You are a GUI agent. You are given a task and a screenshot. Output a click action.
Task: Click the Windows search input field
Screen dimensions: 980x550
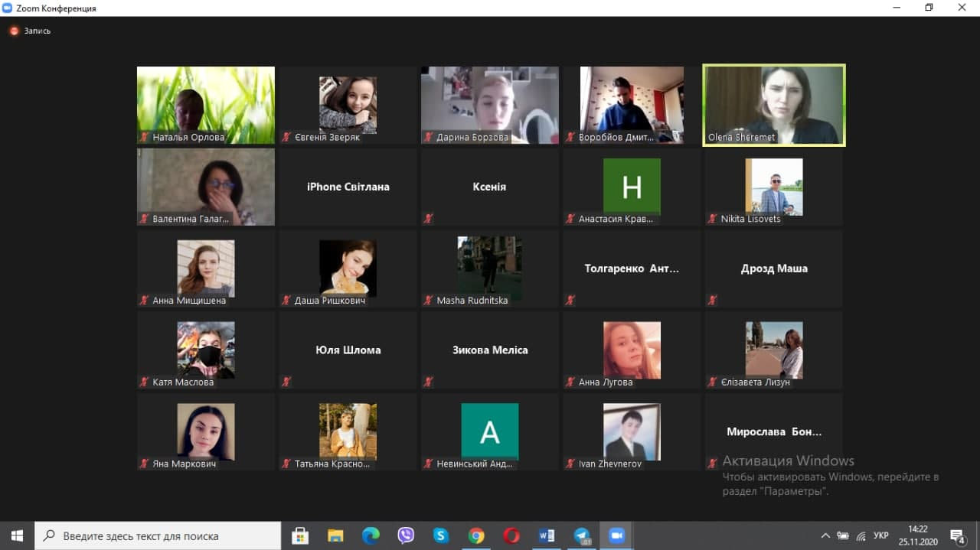[158, 535]
